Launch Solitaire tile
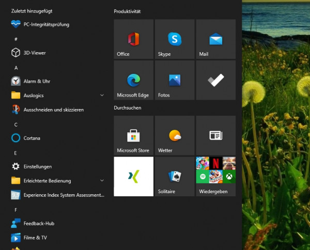Image resolution: width=310 pixels, height=250 pixels. click(175, 177)
